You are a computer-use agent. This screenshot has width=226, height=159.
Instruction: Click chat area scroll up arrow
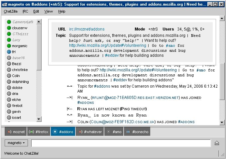222,18
